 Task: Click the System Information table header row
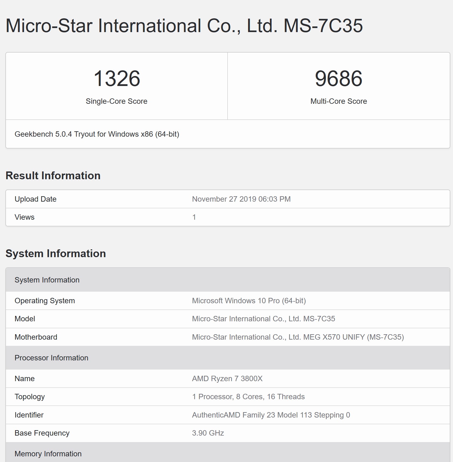coord(228,280)
